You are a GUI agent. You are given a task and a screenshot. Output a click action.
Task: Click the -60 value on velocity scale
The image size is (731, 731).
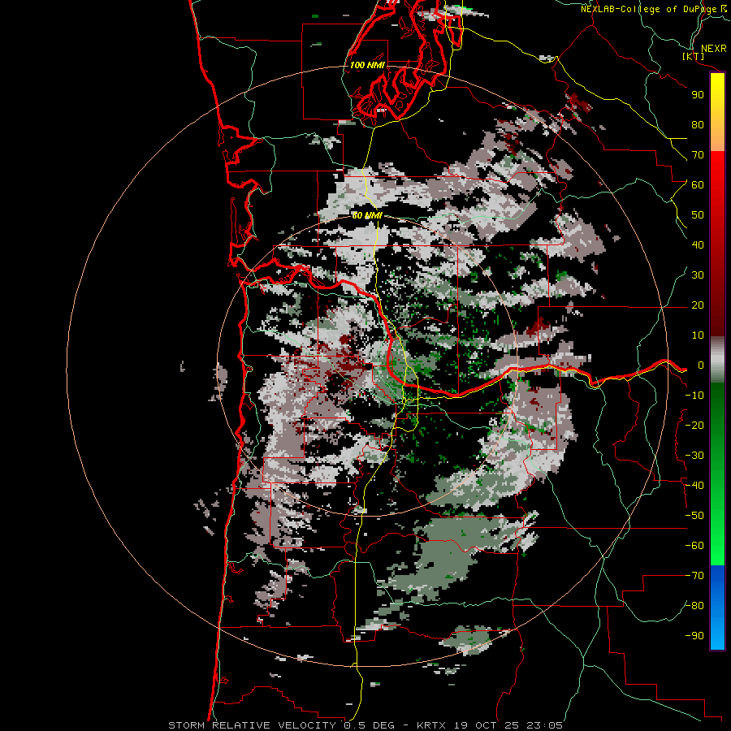click(694, 546)
